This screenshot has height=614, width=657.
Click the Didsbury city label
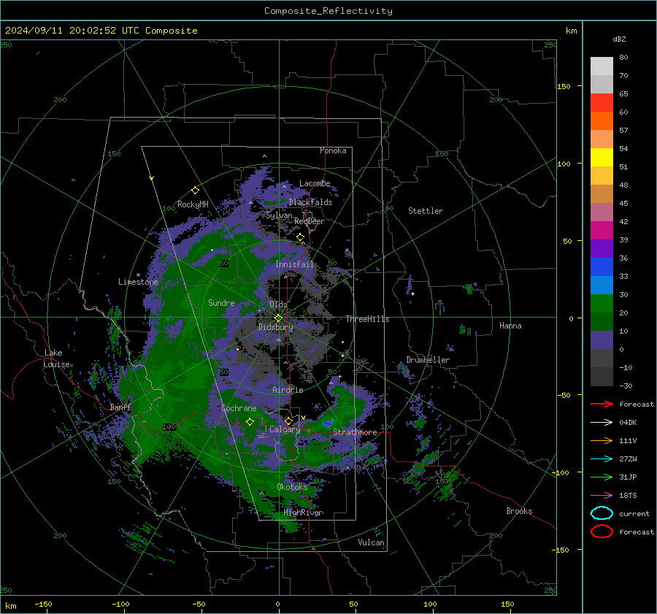tap(275, 327)
